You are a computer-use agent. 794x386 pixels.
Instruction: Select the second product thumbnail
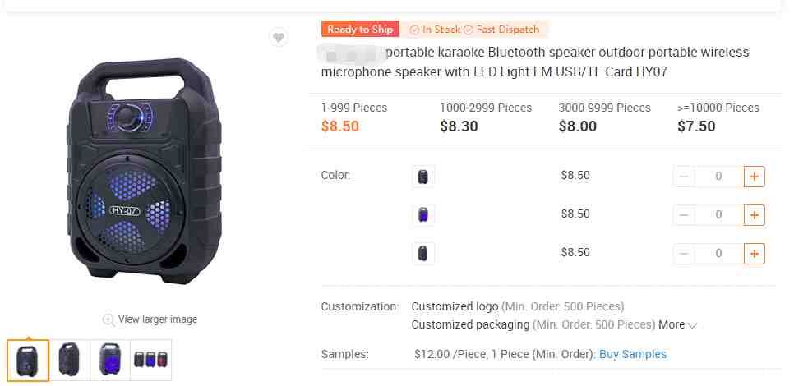pos(70,360)
